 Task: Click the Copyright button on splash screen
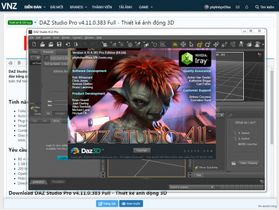click(x=142, y=150)
